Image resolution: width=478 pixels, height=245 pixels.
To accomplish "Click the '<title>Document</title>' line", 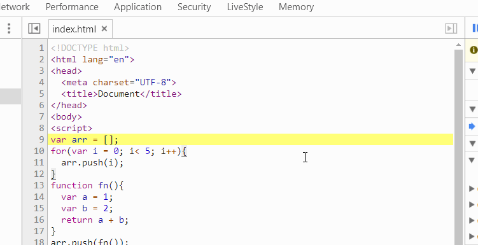I will 122,94.
